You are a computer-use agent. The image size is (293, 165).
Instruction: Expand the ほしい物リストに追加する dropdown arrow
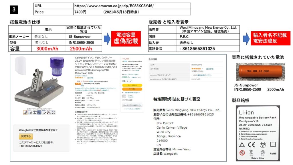coord(140,105)
